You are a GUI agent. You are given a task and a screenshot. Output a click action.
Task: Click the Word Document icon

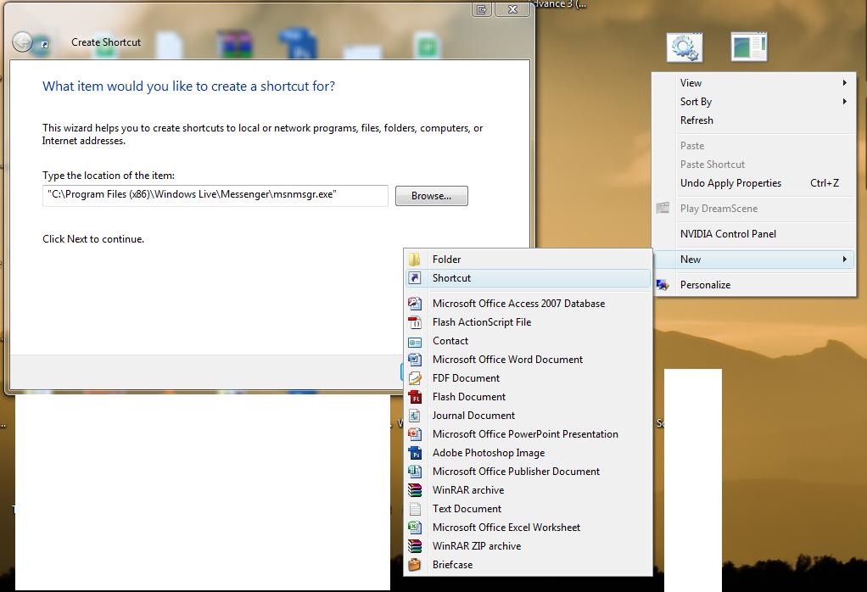(x=415, y=360)
